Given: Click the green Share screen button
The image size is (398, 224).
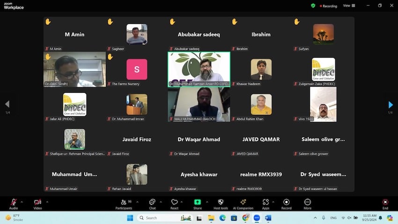Looking at the screenshot, I should (x=198, y=202).
